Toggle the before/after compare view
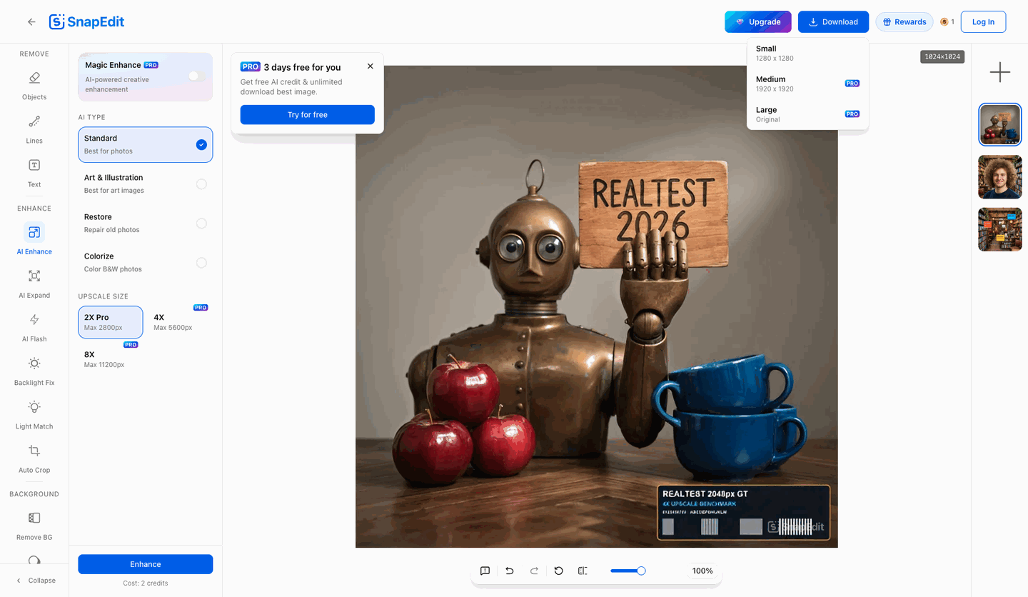Image resolution: width=1028 pixels, height=597 pixels. [x=583, y=571]
